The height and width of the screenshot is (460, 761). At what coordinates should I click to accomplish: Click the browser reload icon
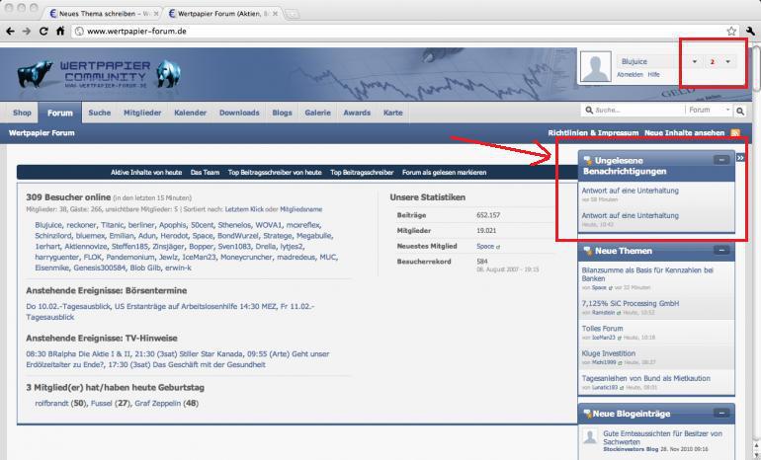coord(43,31)
